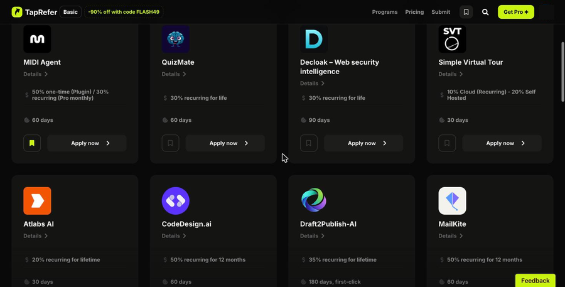Viewport: 565px width, 287px height.
Task: Click '180 days, first-click' text
Action: pyautogui.click(x=335, y=282)
